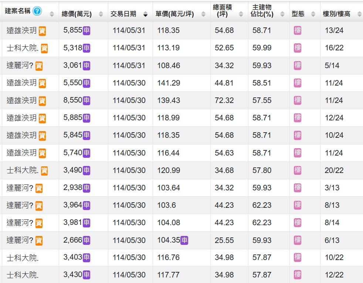Click the orange 實 badge on the 士科大院 16/22 row
This screenshot has width=363, height=283.
coord(44,49)
